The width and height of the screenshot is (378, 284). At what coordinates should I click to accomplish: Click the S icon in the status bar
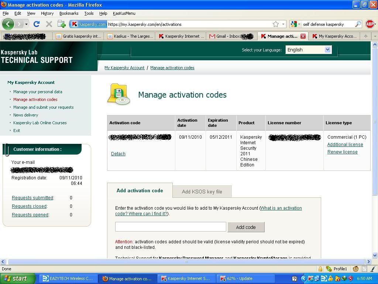[364, 269]
